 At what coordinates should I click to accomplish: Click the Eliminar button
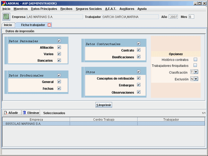(x=31, y=113)
